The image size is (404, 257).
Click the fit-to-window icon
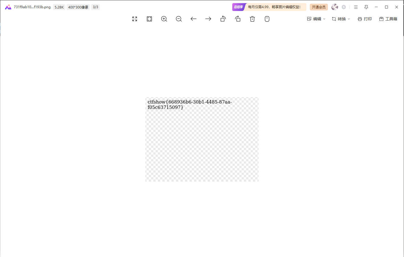[x=149, y=19]
